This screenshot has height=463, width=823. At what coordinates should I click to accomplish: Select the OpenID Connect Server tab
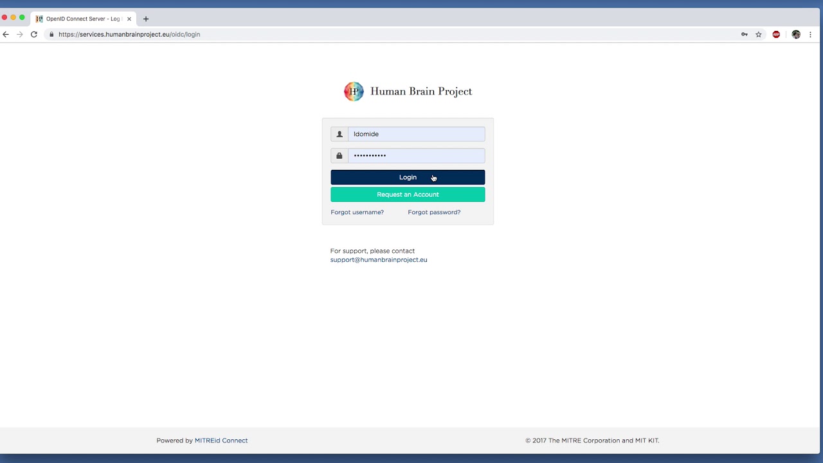tap(83, 19)
